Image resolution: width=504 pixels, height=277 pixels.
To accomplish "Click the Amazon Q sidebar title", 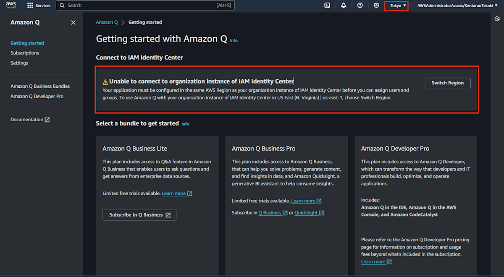I will tap(25, 23).
